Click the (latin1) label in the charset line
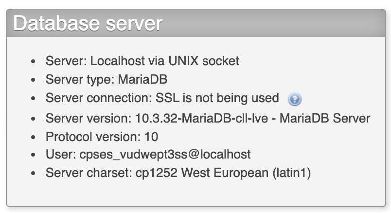This screenshot has height=213, width=391. point(292,173)
